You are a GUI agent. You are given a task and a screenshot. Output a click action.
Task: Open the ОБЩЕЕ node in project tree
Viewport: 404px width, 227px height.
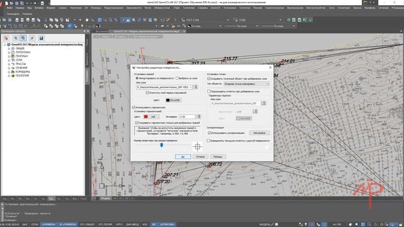[20, 49]
